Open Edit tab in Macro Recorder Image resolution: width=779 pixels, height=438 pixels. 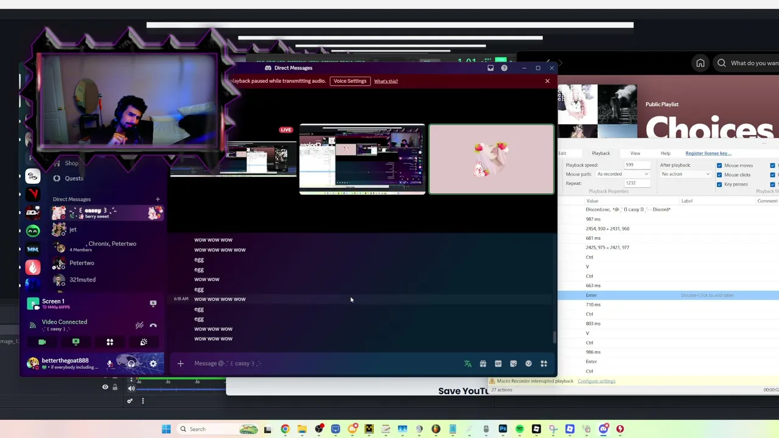pos(562,153)
